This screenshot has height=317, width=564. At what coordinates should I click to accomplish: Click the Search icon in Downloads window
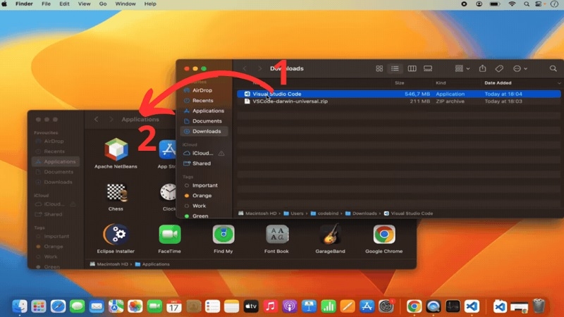click(553, 68)
